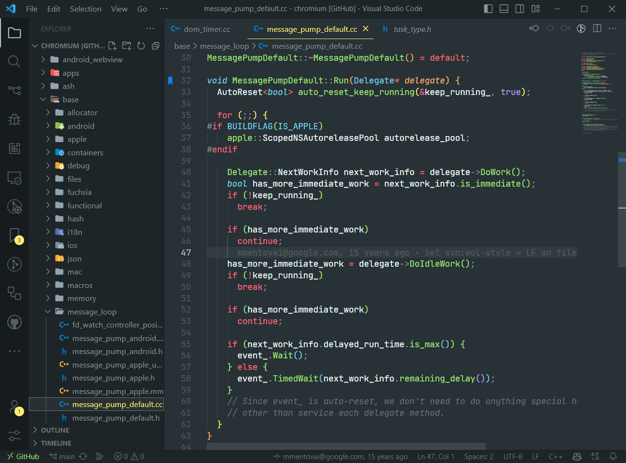Open editor More Actions ellipsis

[x=612, y=28]
